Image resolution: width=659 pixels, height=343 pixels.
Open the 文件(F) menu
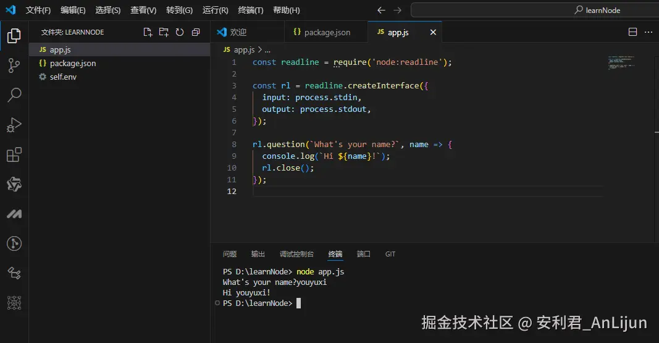pos(38,10)
